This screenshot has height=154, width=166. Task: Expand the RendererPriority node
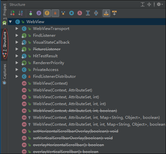(17, 63)
